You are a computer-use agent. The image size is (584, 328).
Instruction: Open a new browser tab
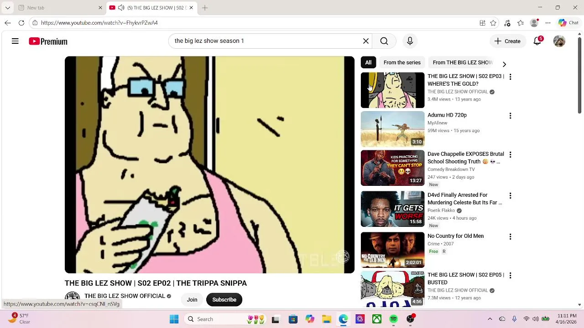pos(205,8)
